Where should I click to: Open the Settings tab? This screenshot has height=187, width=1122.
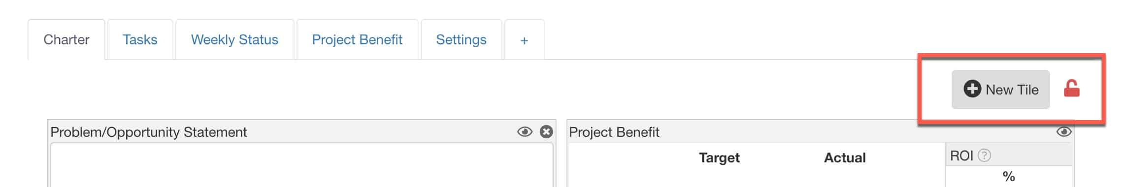click(x=461, y=40)
